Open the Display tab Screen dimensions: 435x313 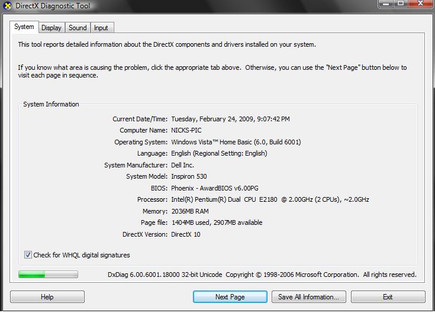click(x=51, y=28)
